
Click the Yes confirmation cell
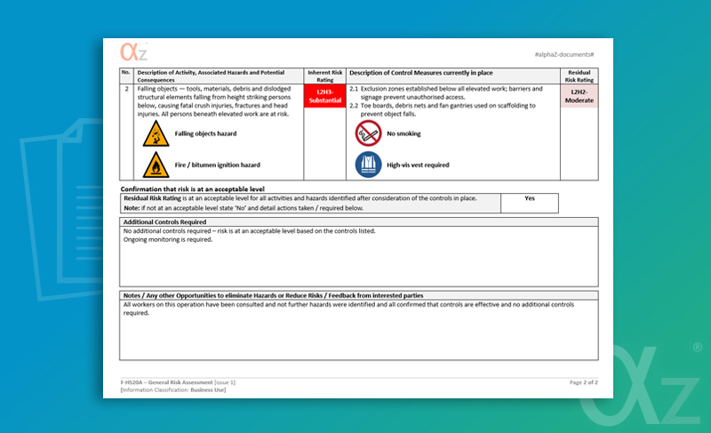pyautogui.click(x=530, y=198)
